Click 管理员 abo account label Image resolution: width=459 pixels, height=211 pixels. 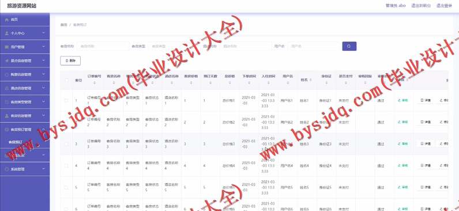coord(396,6)
